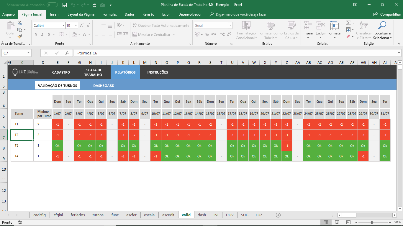
Task: Click the Cut scissors icon
Action: pyautogui.click(x=20, y=23)
